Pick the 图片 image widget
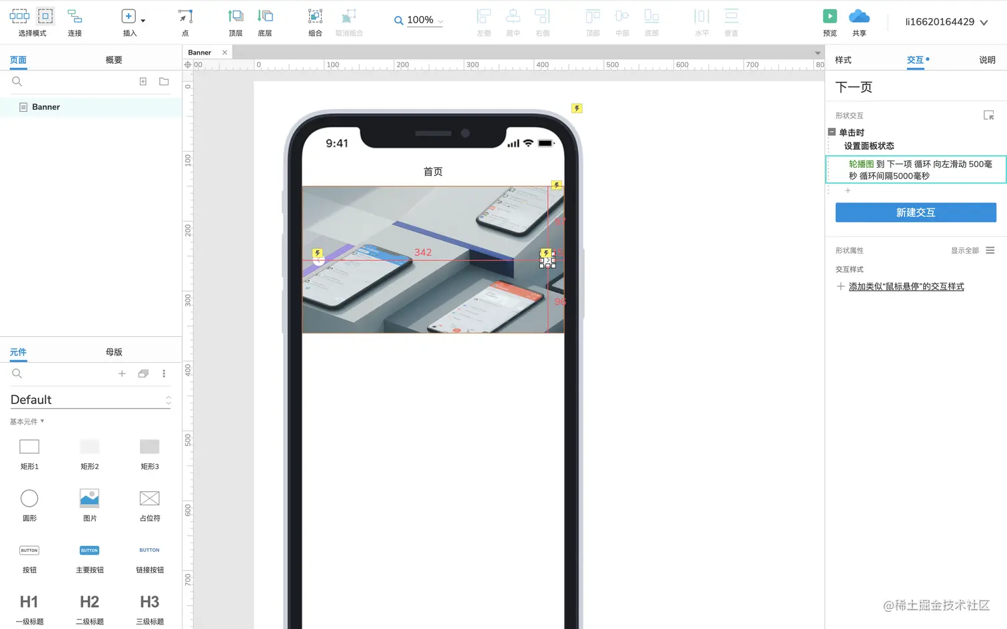Screen dimensions: 1007x629 [89, 505]
